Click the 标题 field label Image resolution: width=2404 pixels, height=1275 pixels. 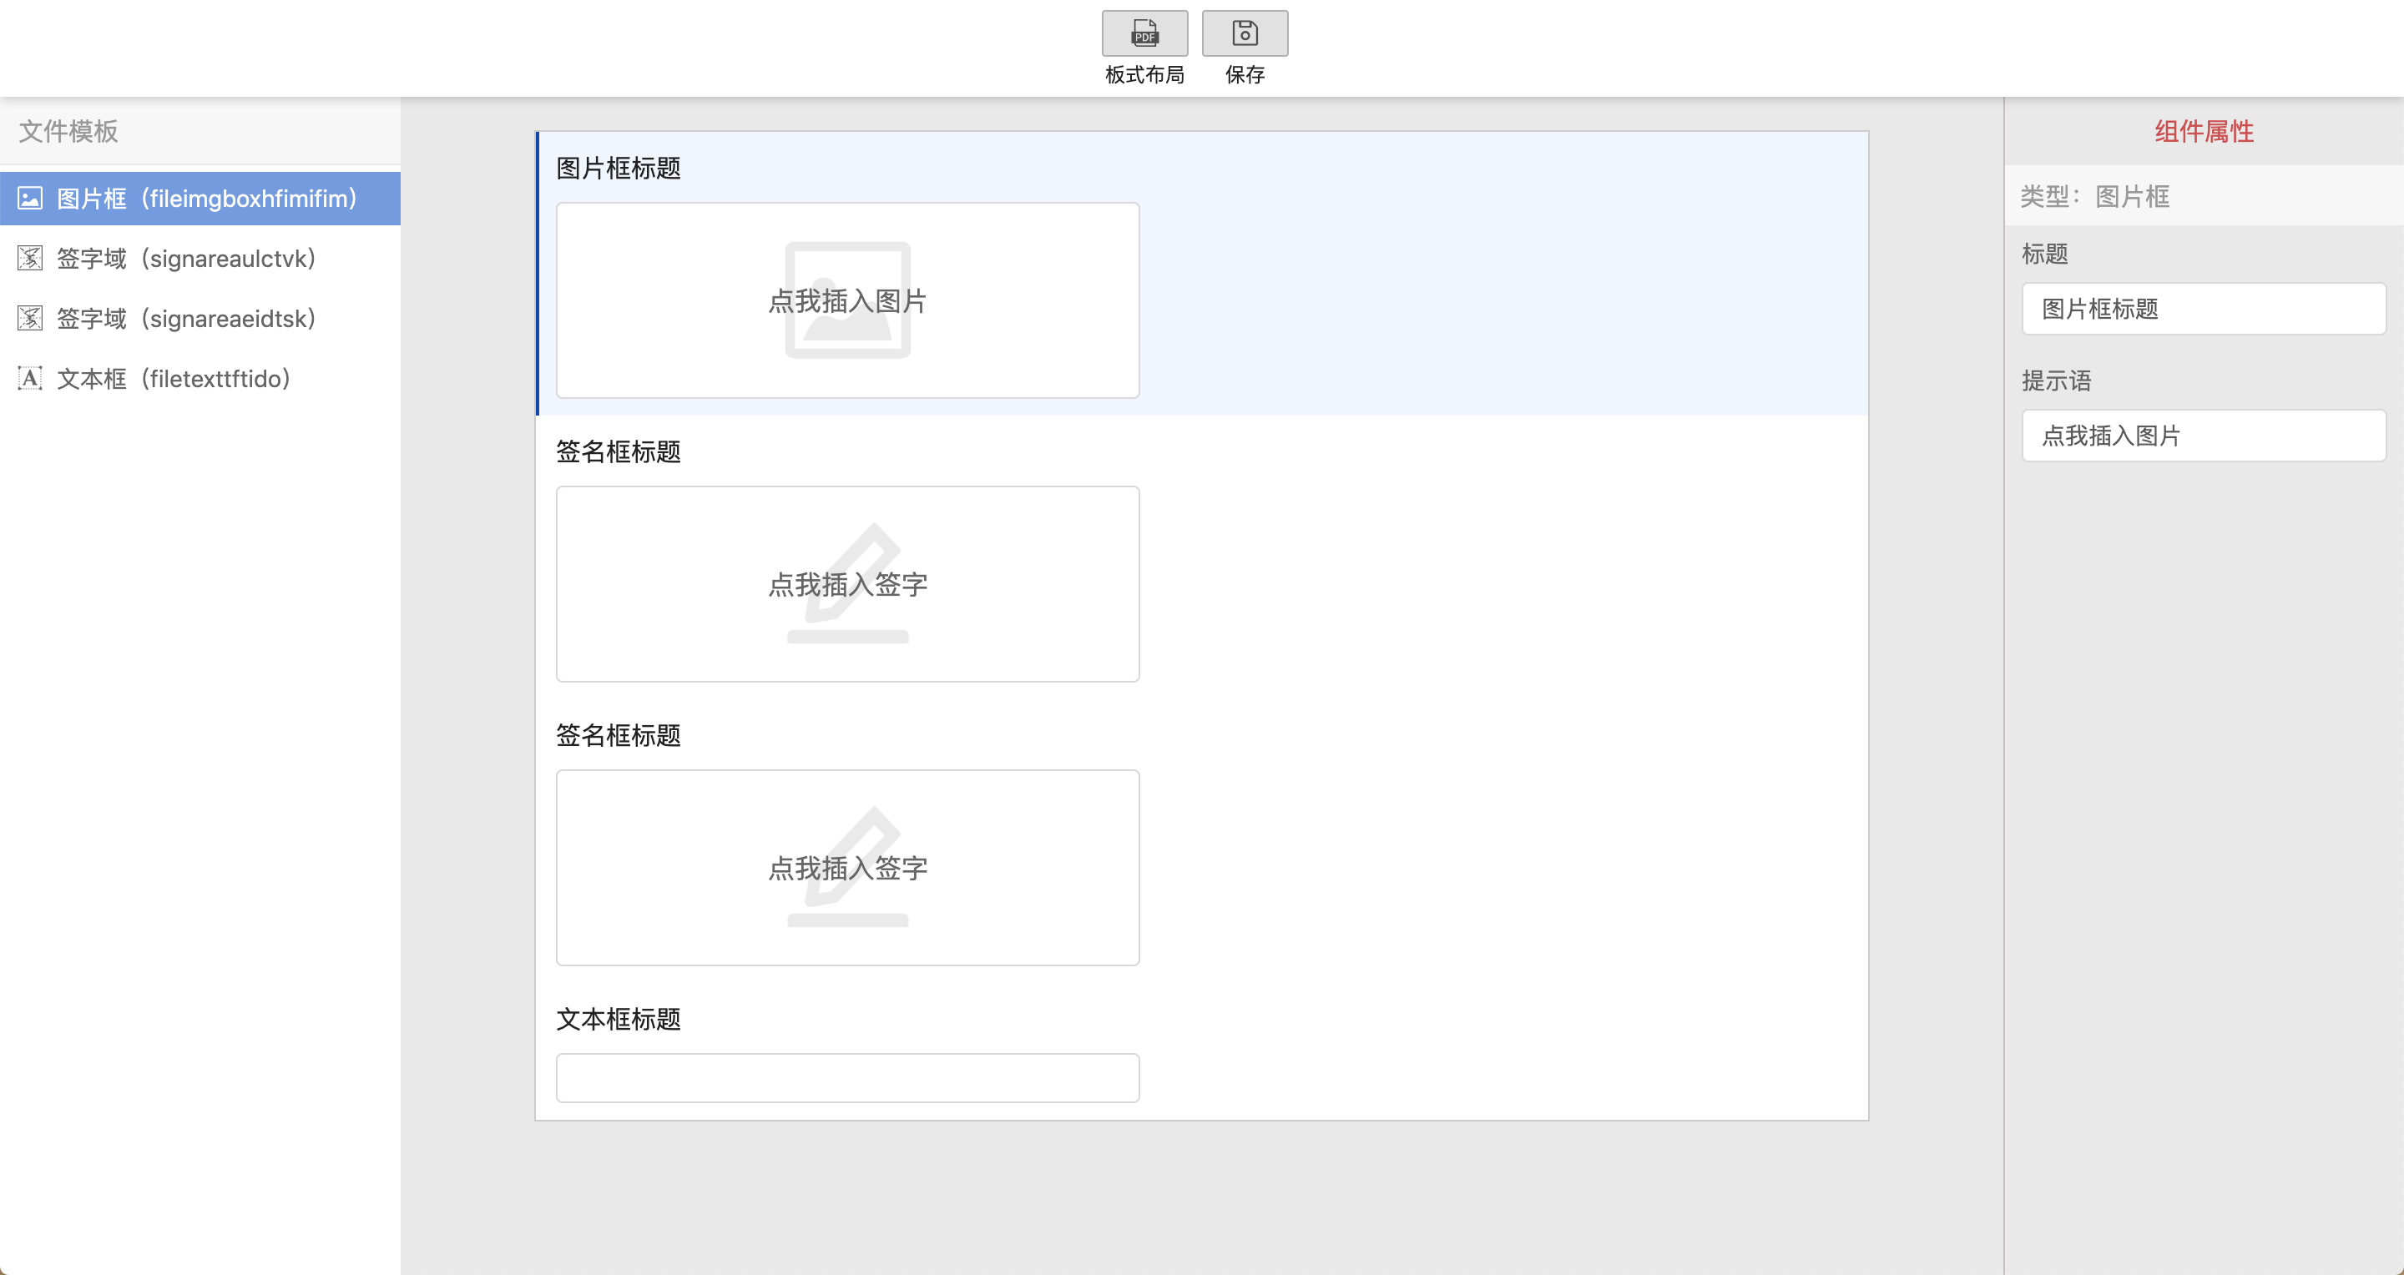tap(2045, 254)
